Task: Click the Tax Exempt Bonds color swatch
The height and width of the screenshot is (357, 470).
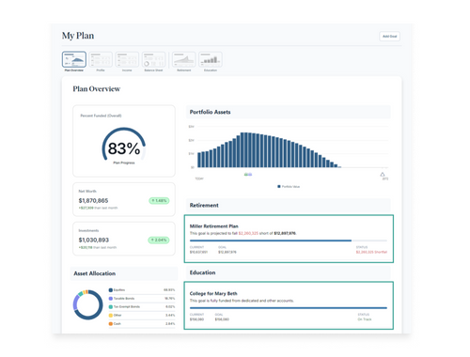Action: pos(111,307)
